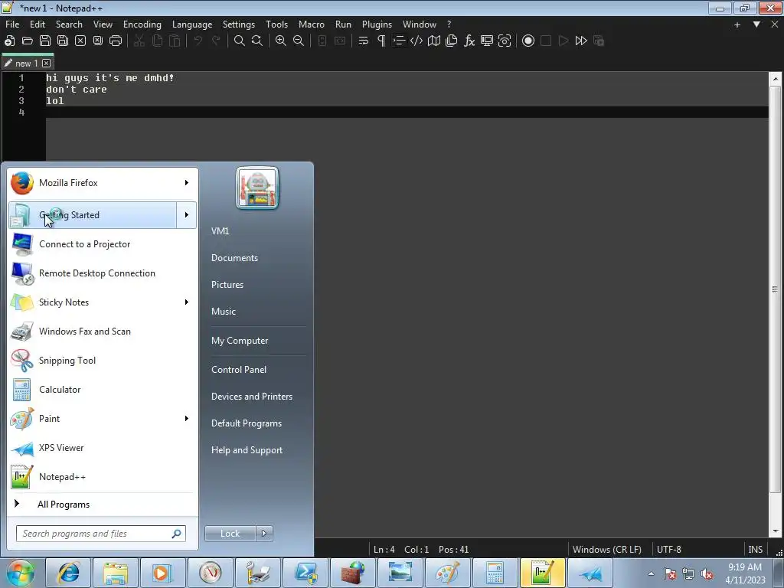Image resolution: width=784 pixels, height=588 pixels.
Task: Launch Snipping Tool from the Start menu
Action: point(102,361)
